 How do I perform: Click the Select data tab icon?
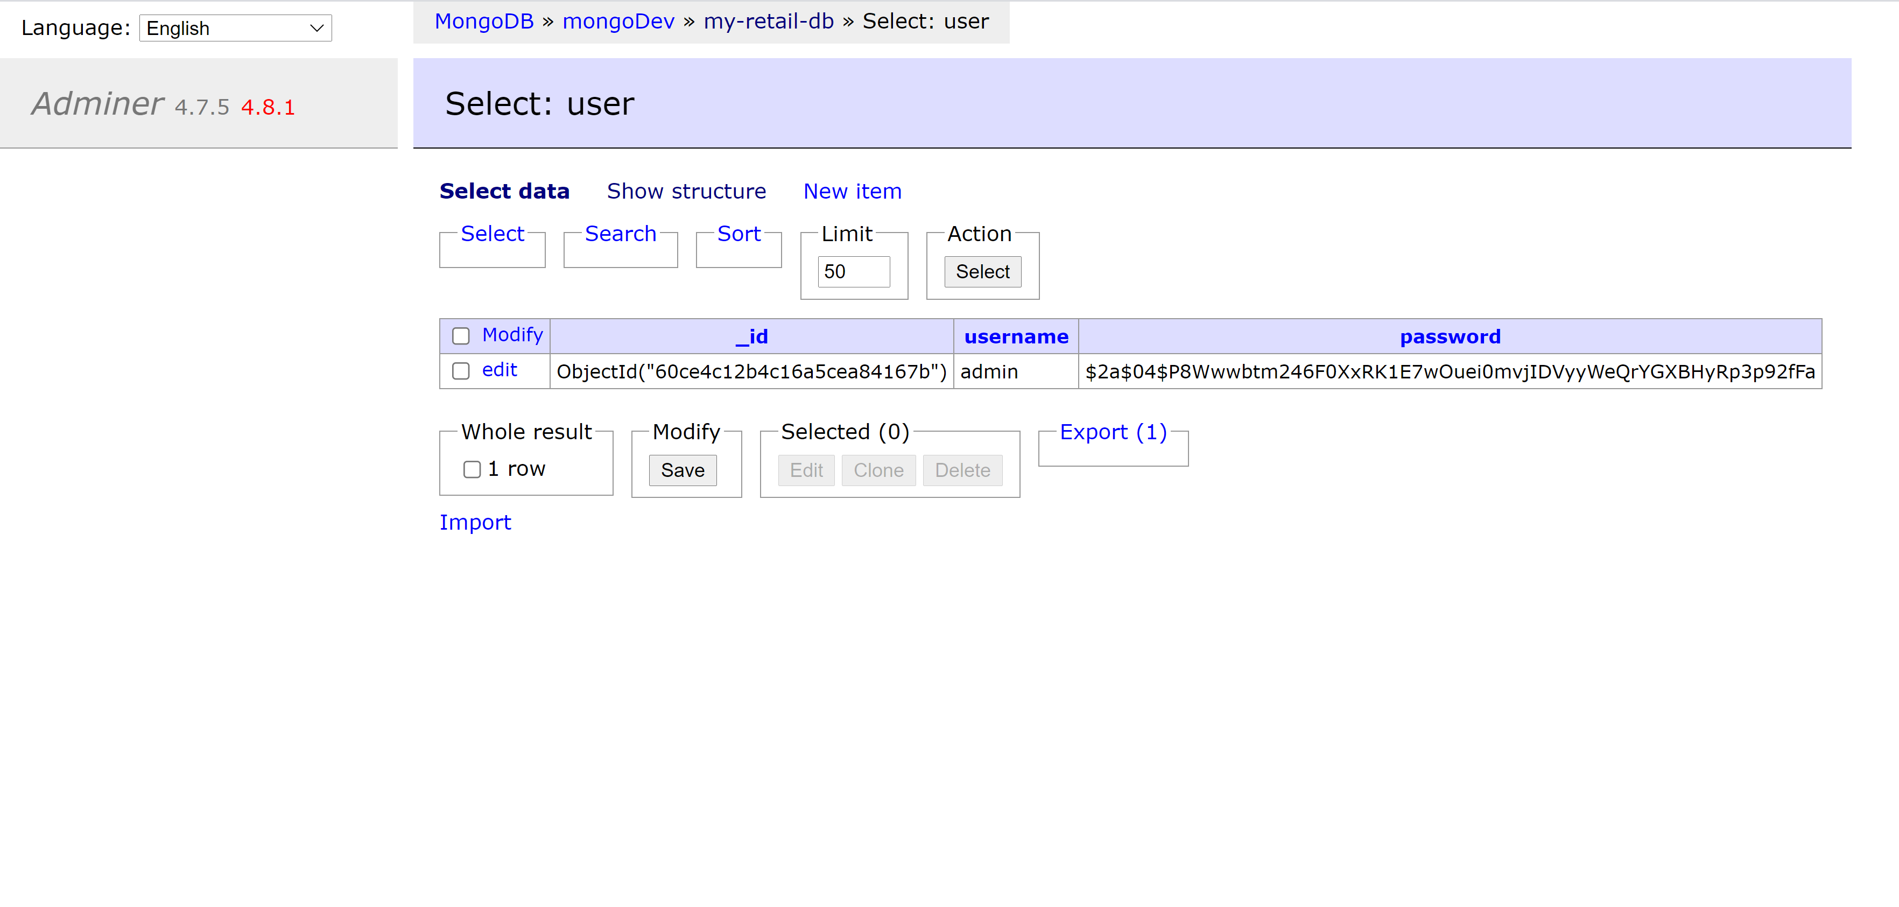(x=505, y=191)
